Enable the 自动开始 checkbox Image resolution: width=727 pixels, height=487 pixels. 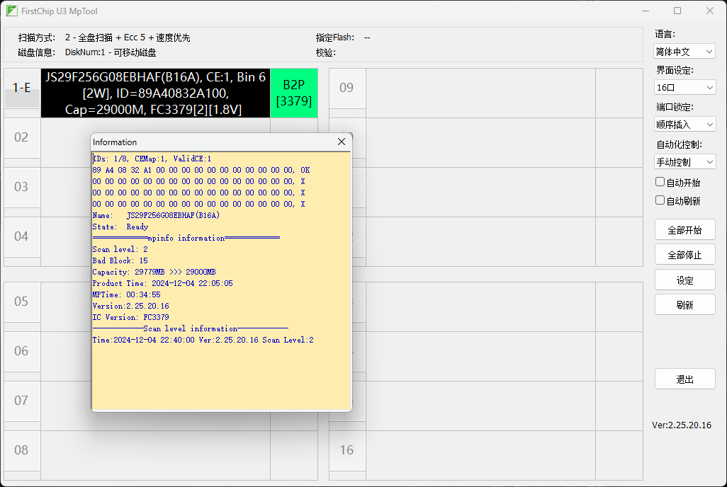pos(660,182)
